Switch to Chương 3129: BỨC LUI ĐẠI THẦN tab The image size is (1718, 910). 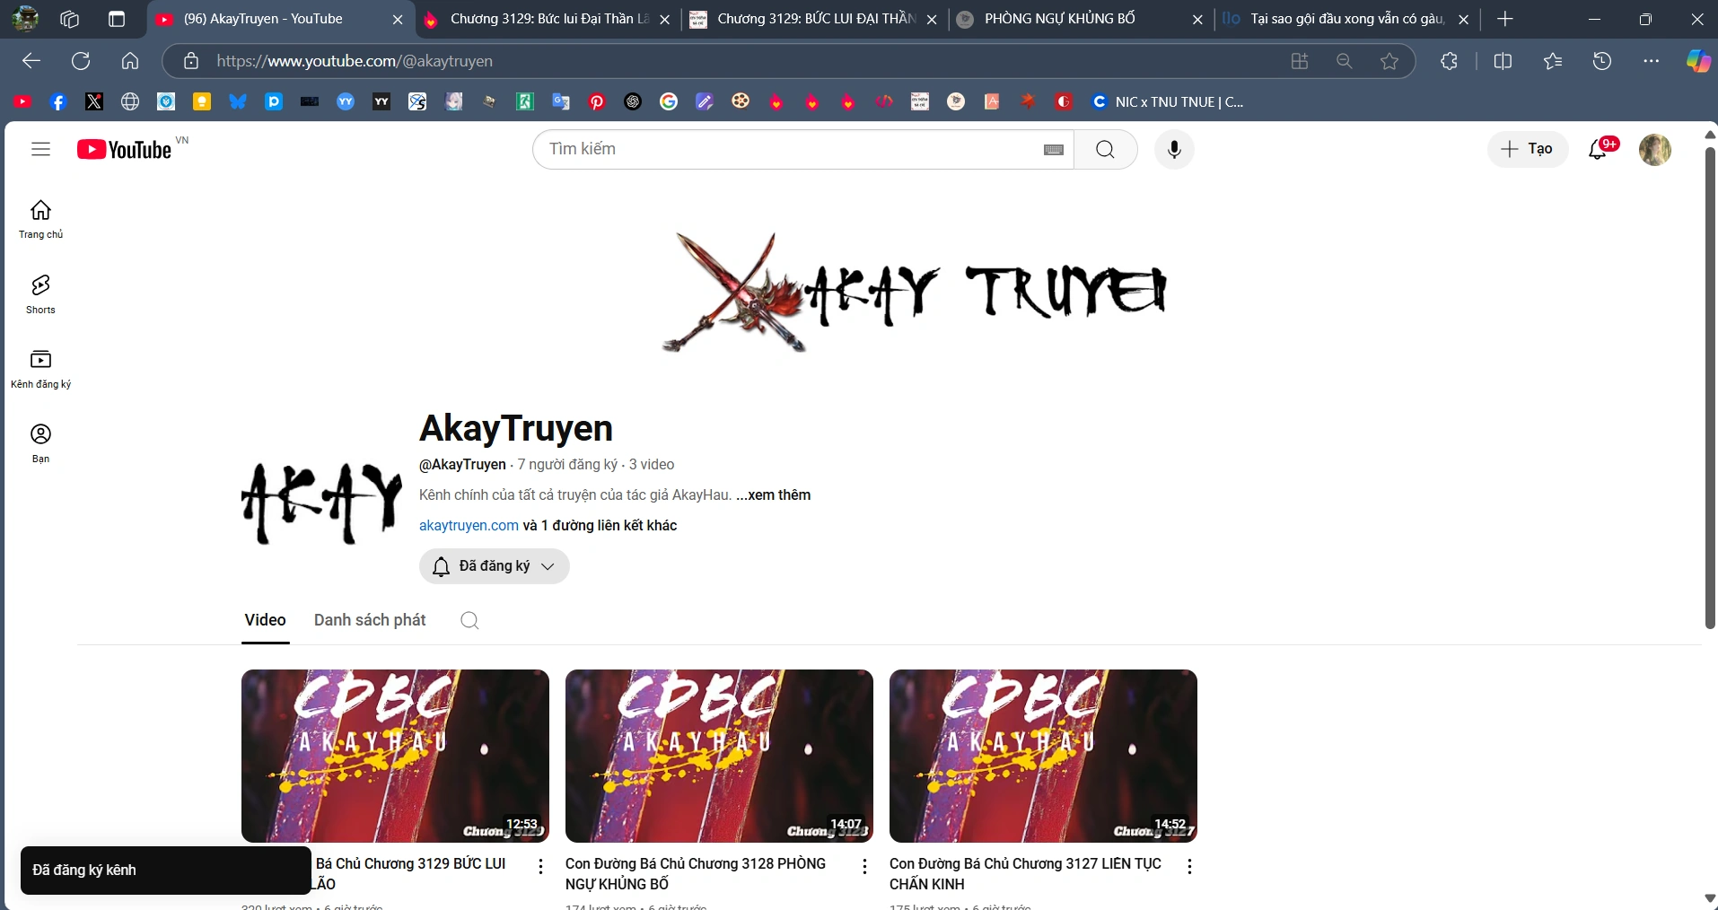coord(815,20)
